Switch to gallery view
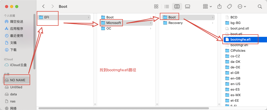This screenshot has width=267, height=110. pyautogui.click(x=187, y=7)
